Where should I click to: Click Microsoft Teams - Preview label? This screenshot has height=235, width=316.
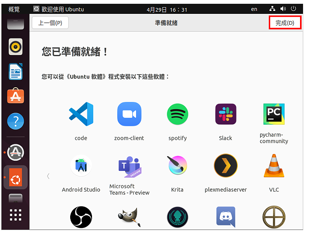point(129,190)
